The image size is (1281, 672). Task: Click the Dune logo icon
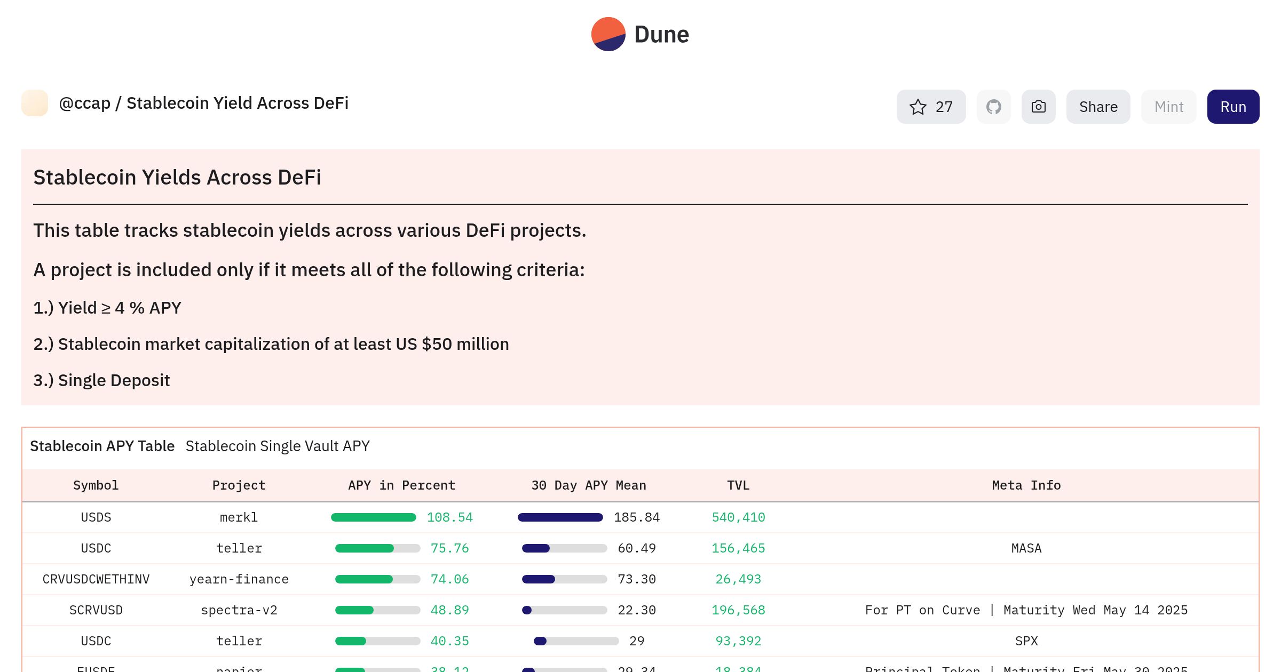(x=608, y=34)
